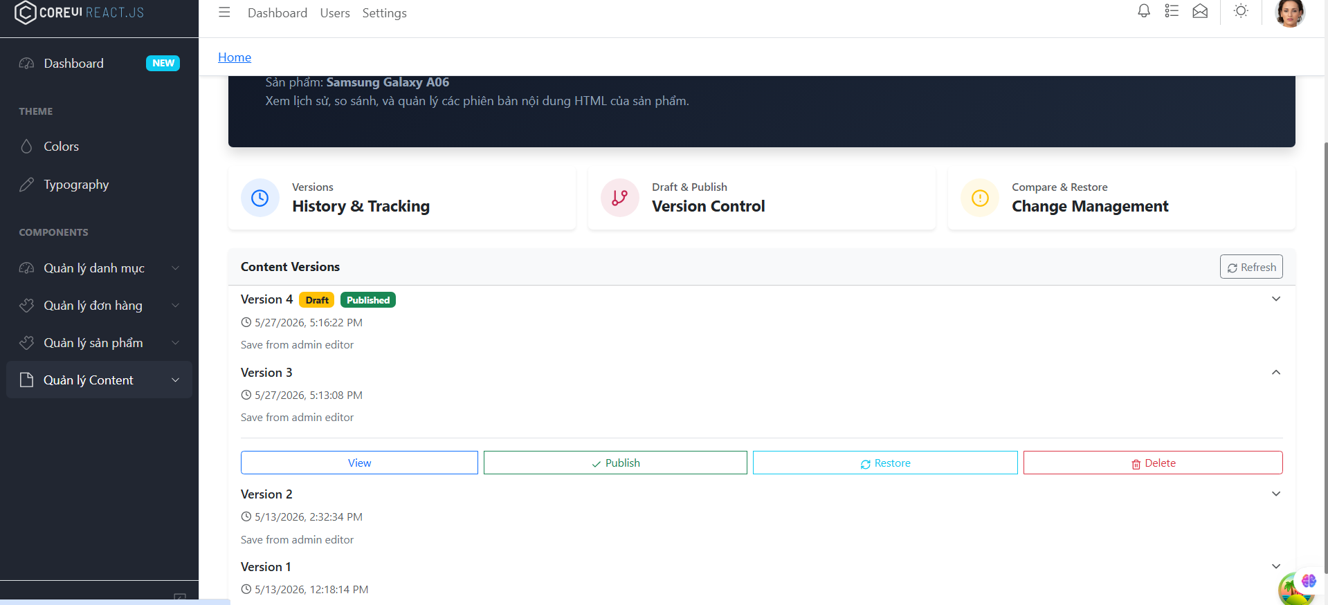Click the History & Tracking card title
This screenshot has width=1328, height=605.
[361, 206]
